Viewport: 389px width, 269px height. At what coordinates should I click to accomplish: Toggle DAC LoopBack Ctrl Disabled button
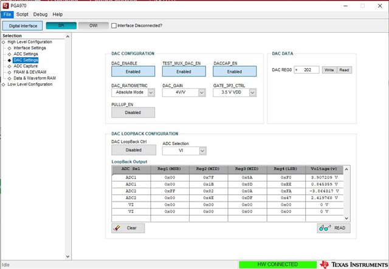point(134,150)
